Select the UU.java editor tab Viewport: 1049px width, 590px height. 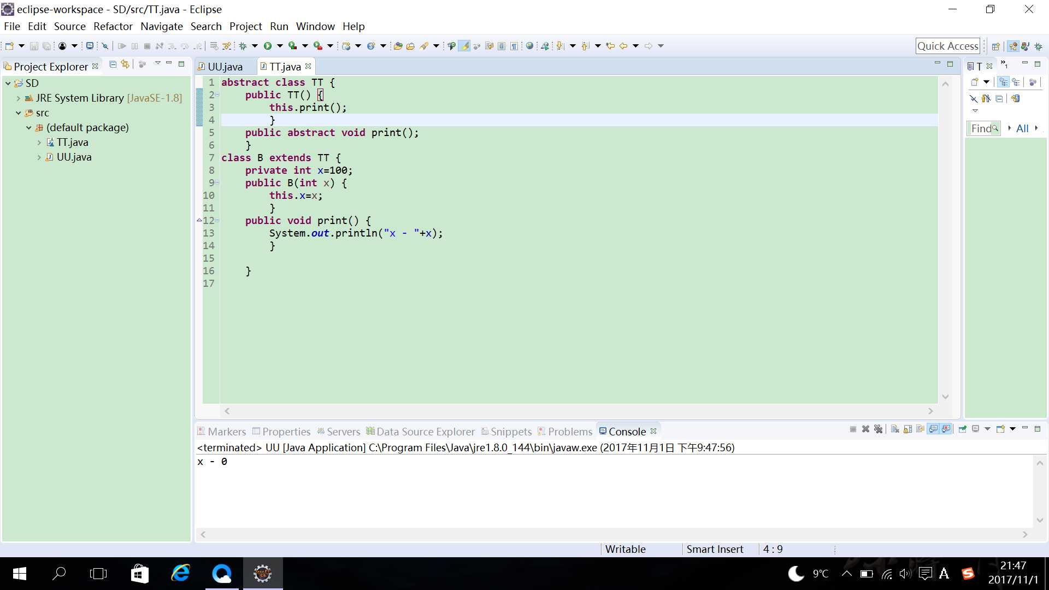tap(225, 66)
